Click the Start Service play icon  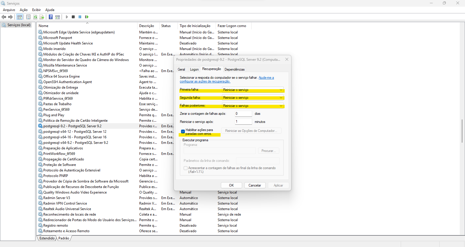pyautogui.click(x=67, y=17)
